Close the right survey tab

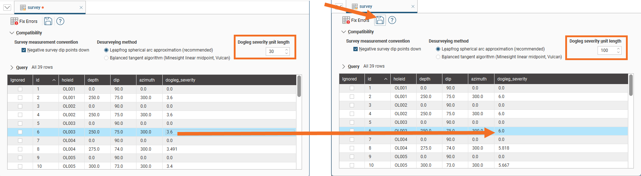click(413, 6)
